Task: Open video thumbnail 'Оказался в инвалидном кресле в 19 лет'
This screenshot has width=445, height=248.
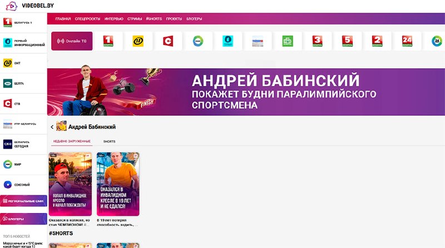Action: [118, 184]
